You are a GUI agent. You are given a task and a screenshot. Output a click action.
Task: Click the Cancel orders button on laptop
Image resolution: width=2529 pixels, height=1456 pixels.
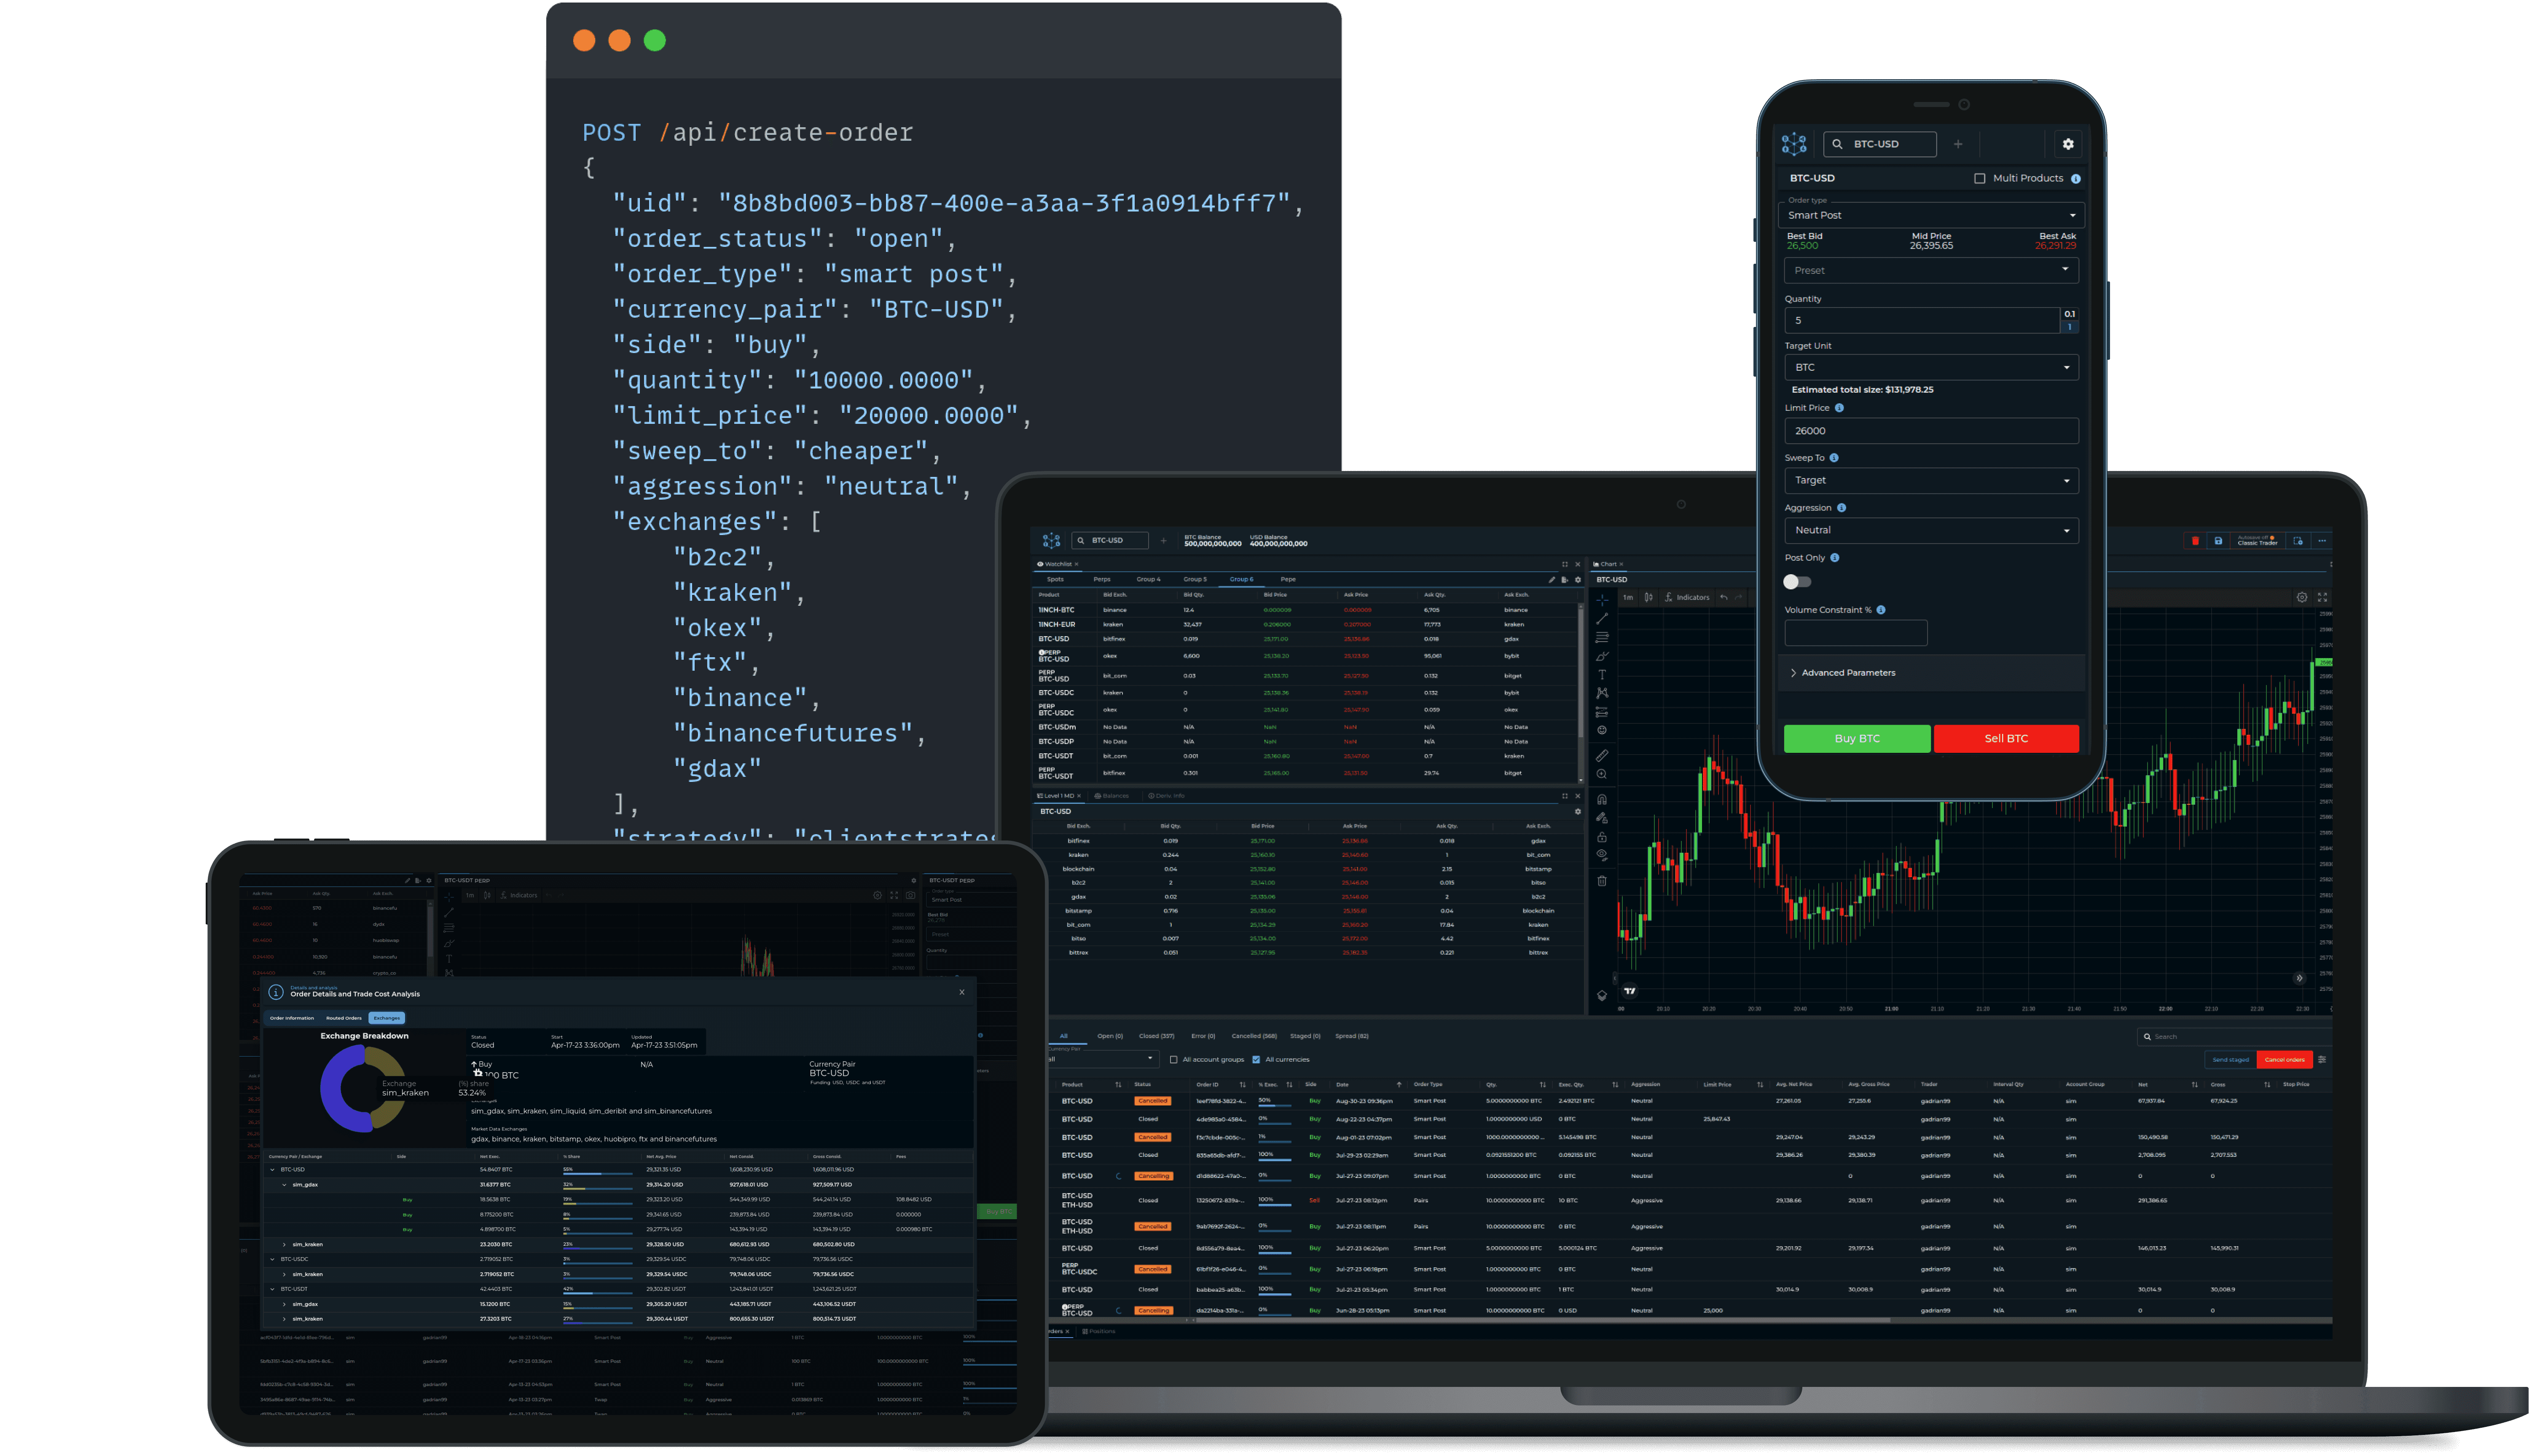(x=2284, y=1060)
